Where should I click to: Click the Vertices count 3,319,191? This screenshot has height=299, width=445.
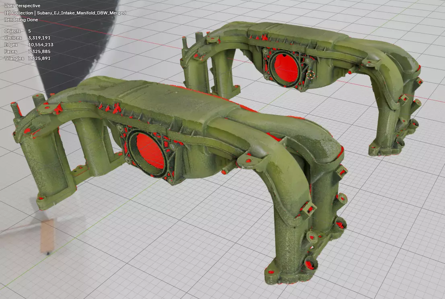tap(39, 38)
